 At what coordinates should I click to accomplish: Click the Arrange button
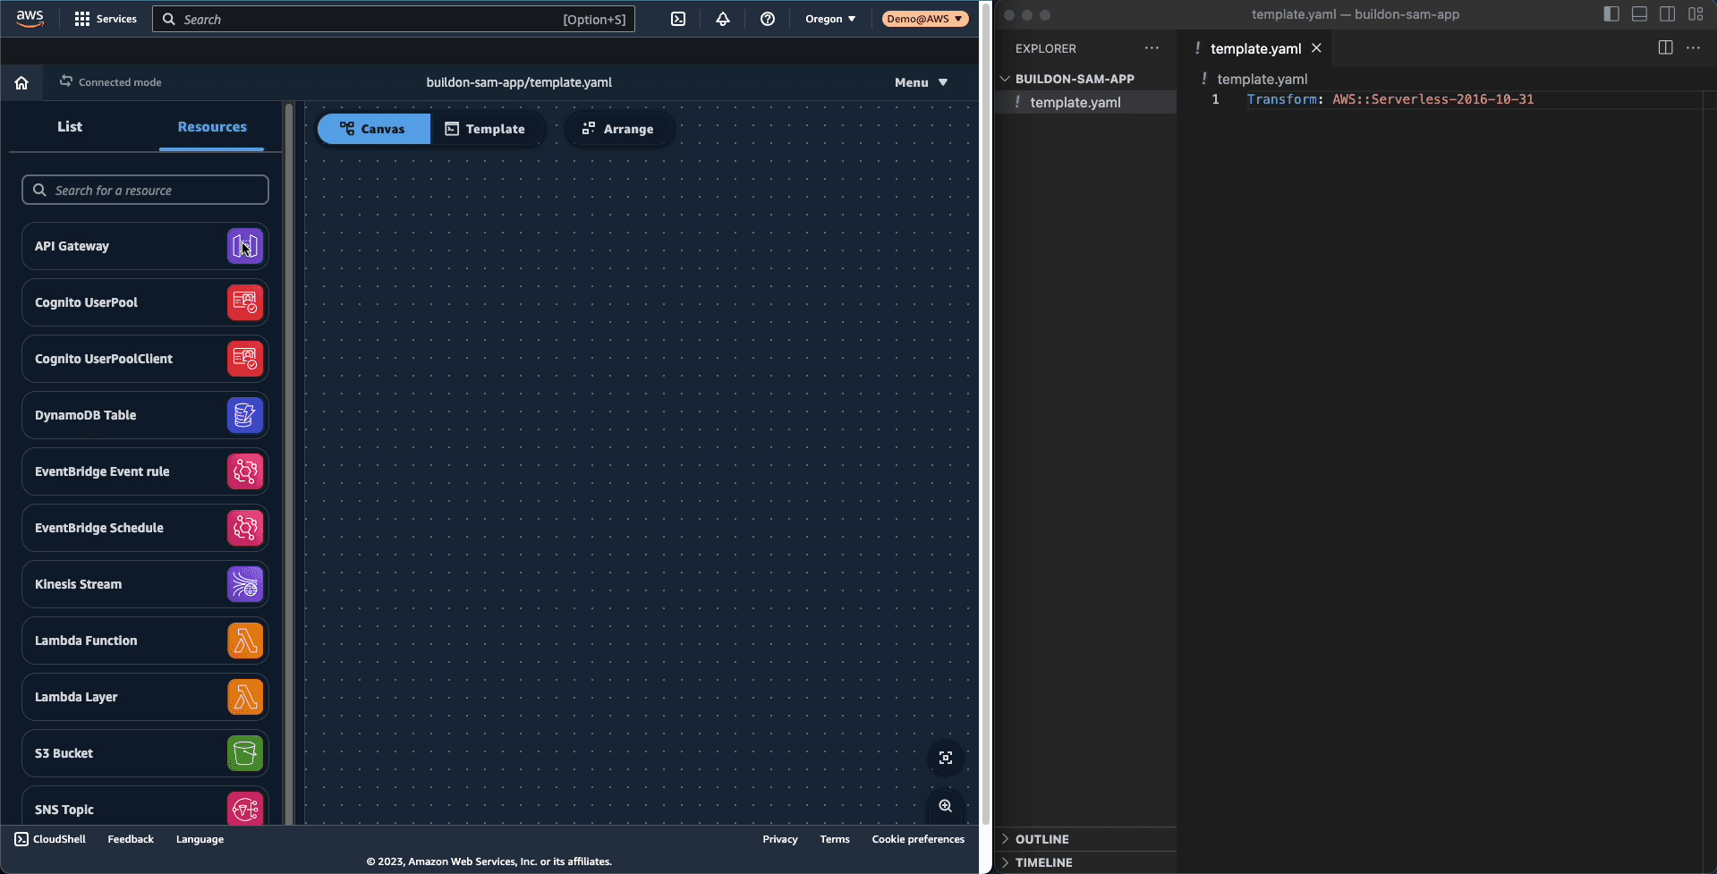point(618,129)
